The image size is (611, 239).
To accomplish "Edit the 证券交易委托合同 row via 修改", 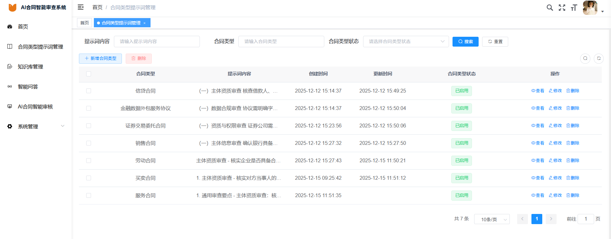I will point(555,126).
